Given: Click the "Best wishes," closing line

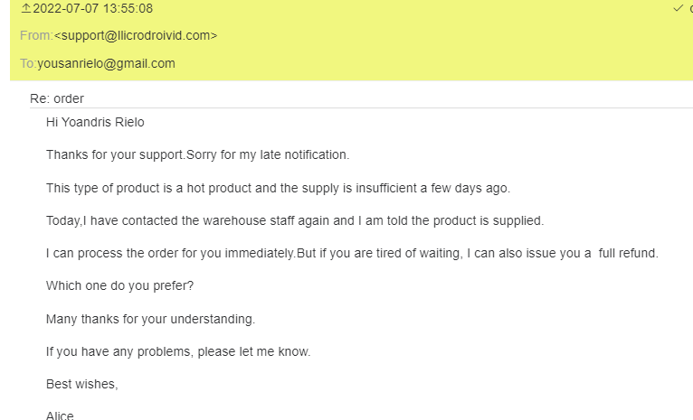Looking at the screenshot, I should coord(82,384).
